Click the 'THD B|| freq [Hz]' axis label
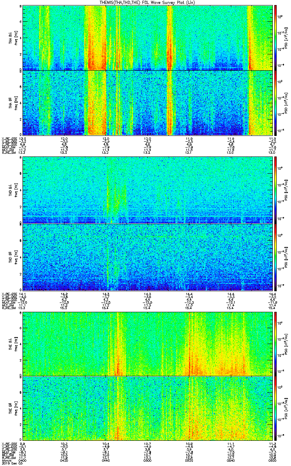The height and width of the screenshot is (466, 291). click(x=12, y=257)
